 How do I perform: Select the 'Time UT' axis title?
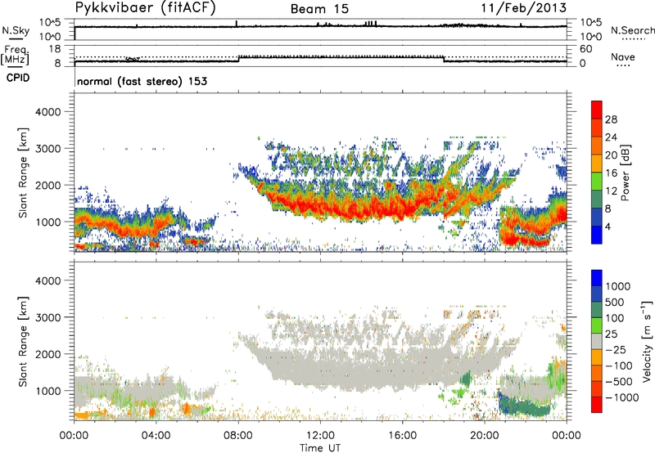[x=320, y=448]
